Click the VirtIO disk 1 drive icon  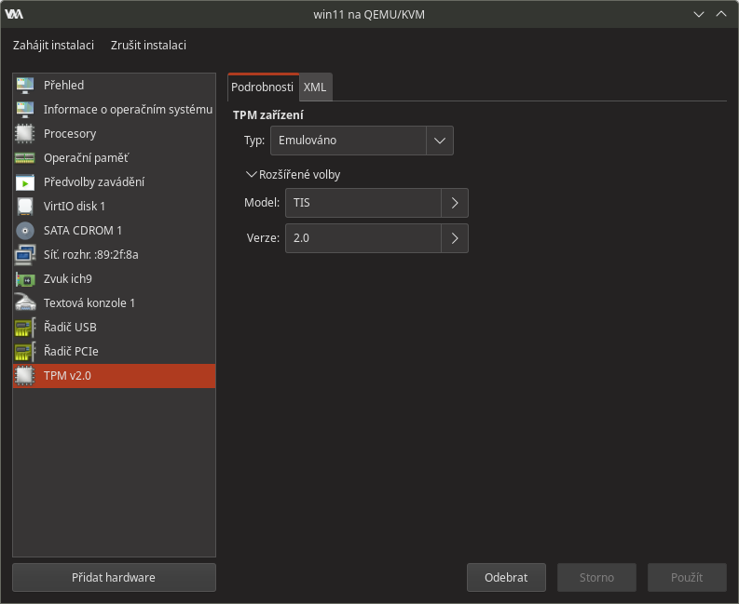tap(25, 207)
